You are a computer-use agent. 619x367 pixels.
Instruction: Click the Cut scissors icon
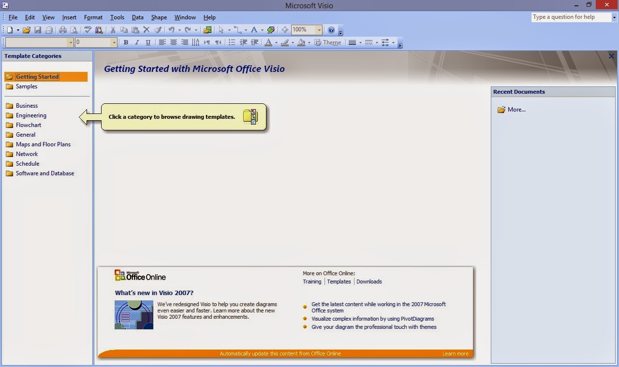[x=113, y=30]
